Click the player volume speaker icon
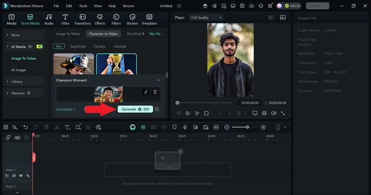This screenshot has width=371, height=195. pyautogui.click(x=274, y=113)
